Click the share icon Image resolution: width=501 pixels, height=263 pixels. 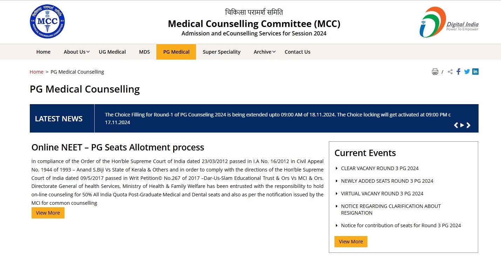(x=450, y=72)
